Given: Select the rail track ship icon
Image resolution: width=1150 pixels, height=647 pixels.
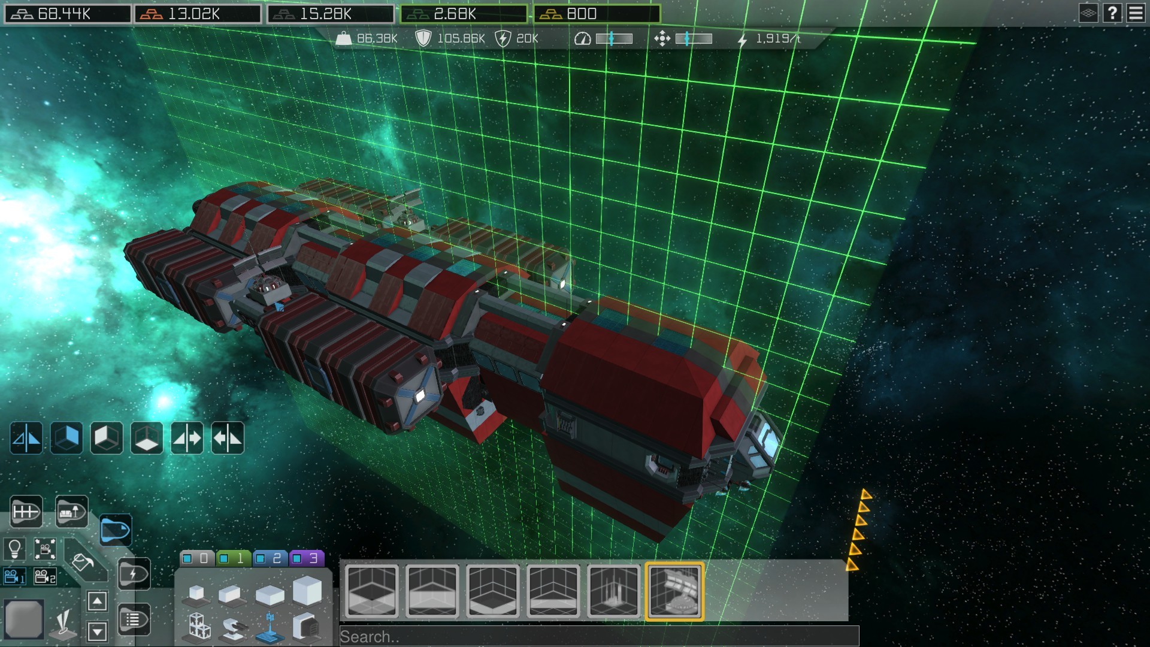Looking at the screenshot, I should (26, 510).
